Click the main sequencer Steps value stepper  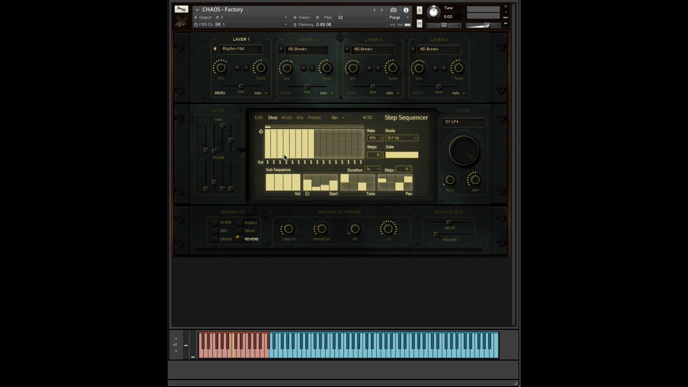point(375,155)
